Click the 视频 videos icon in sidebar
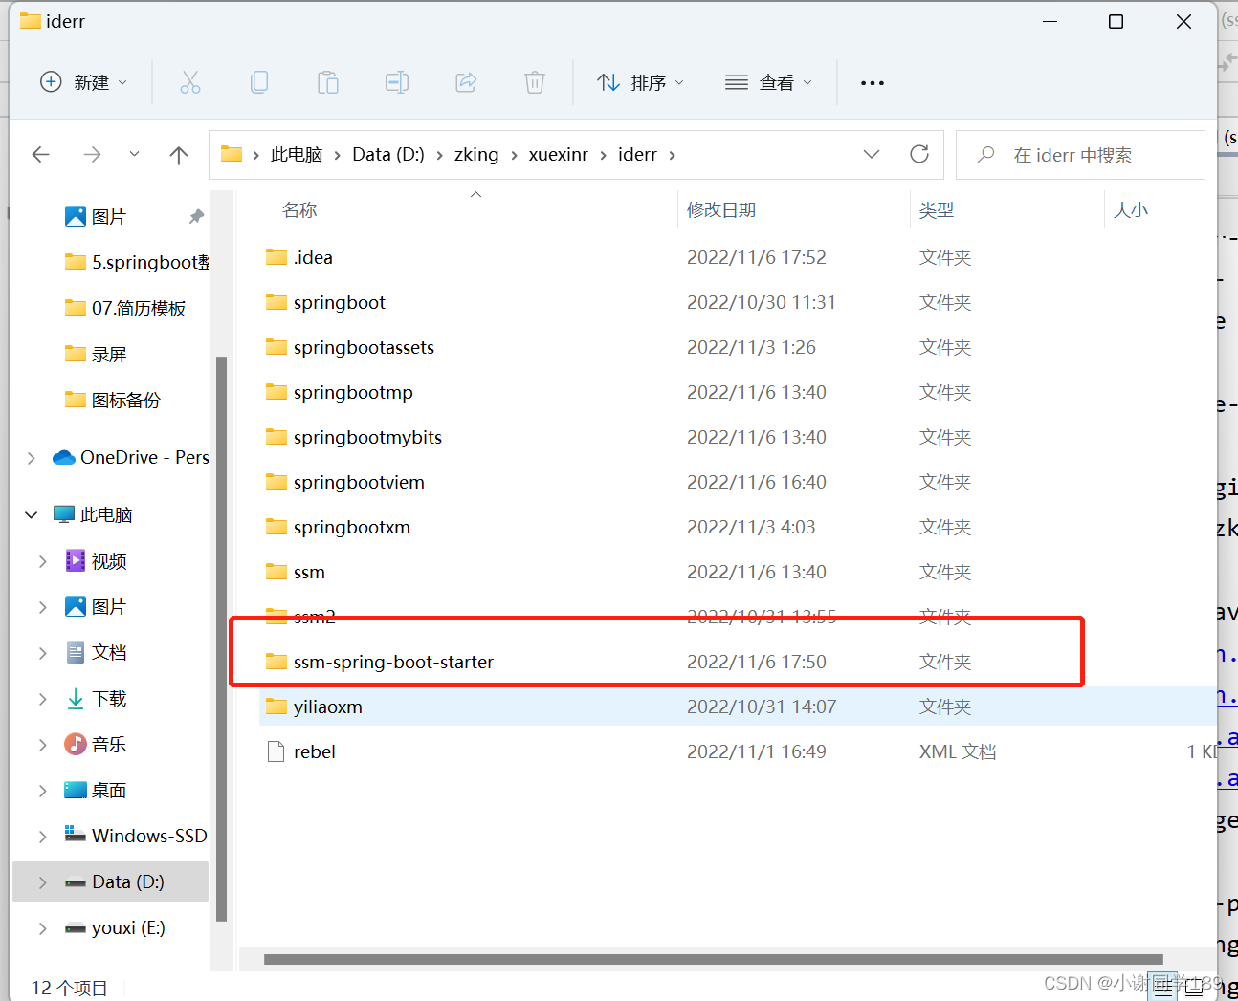This screenshot has width=1238, height=1001. (76, 561)
